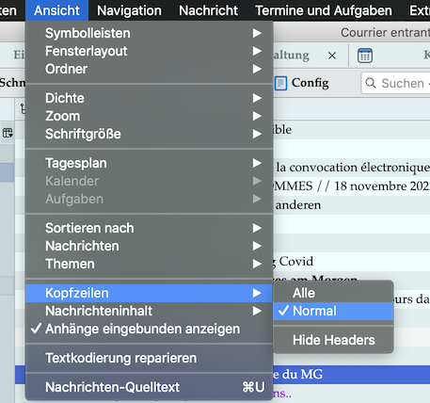The width and height of the screenshot is (430, 403).
Task: Open Nachrichten-Quelltext
Action: 149,387
